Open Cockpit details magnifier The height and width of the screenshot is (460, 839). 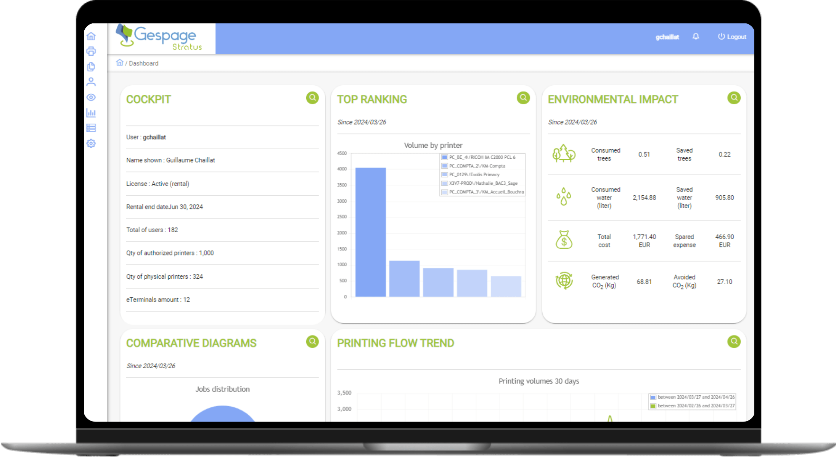point(312,98)
